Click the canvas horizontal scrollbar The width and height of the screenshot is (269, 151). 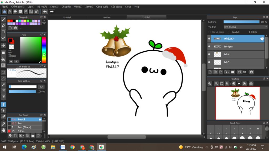pyautogui.click(x=127, y=137)
